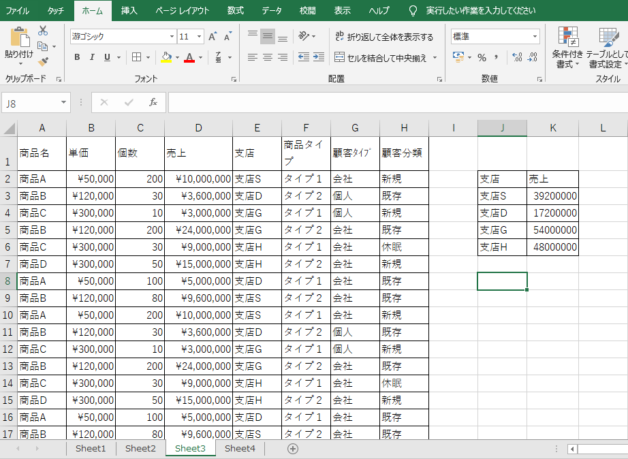Click the increase indent icon
Viewport: 628px width, 459px height.
[x=319, y=57]
